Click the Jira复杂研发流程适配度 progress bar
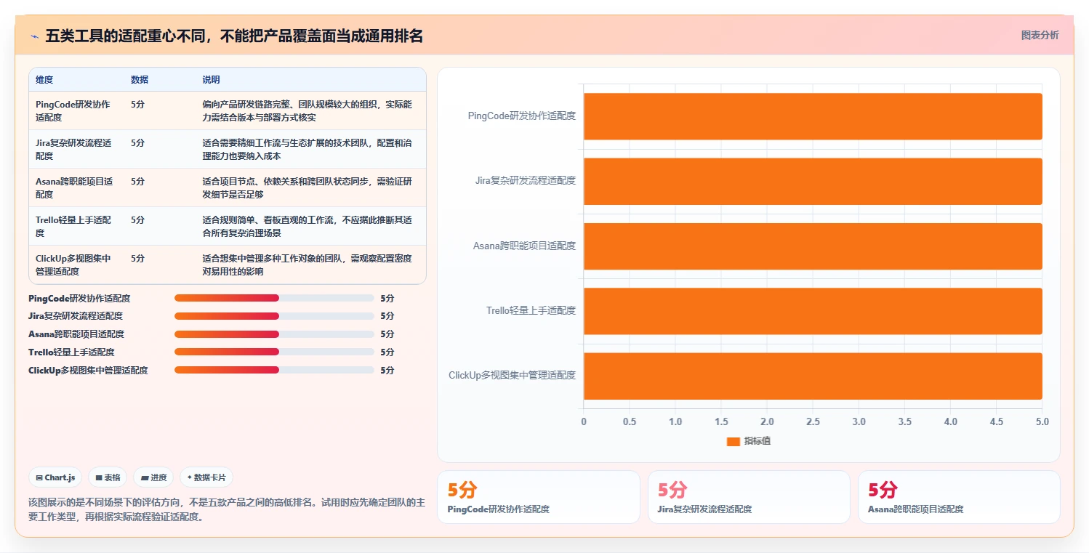 coord(274,316)
